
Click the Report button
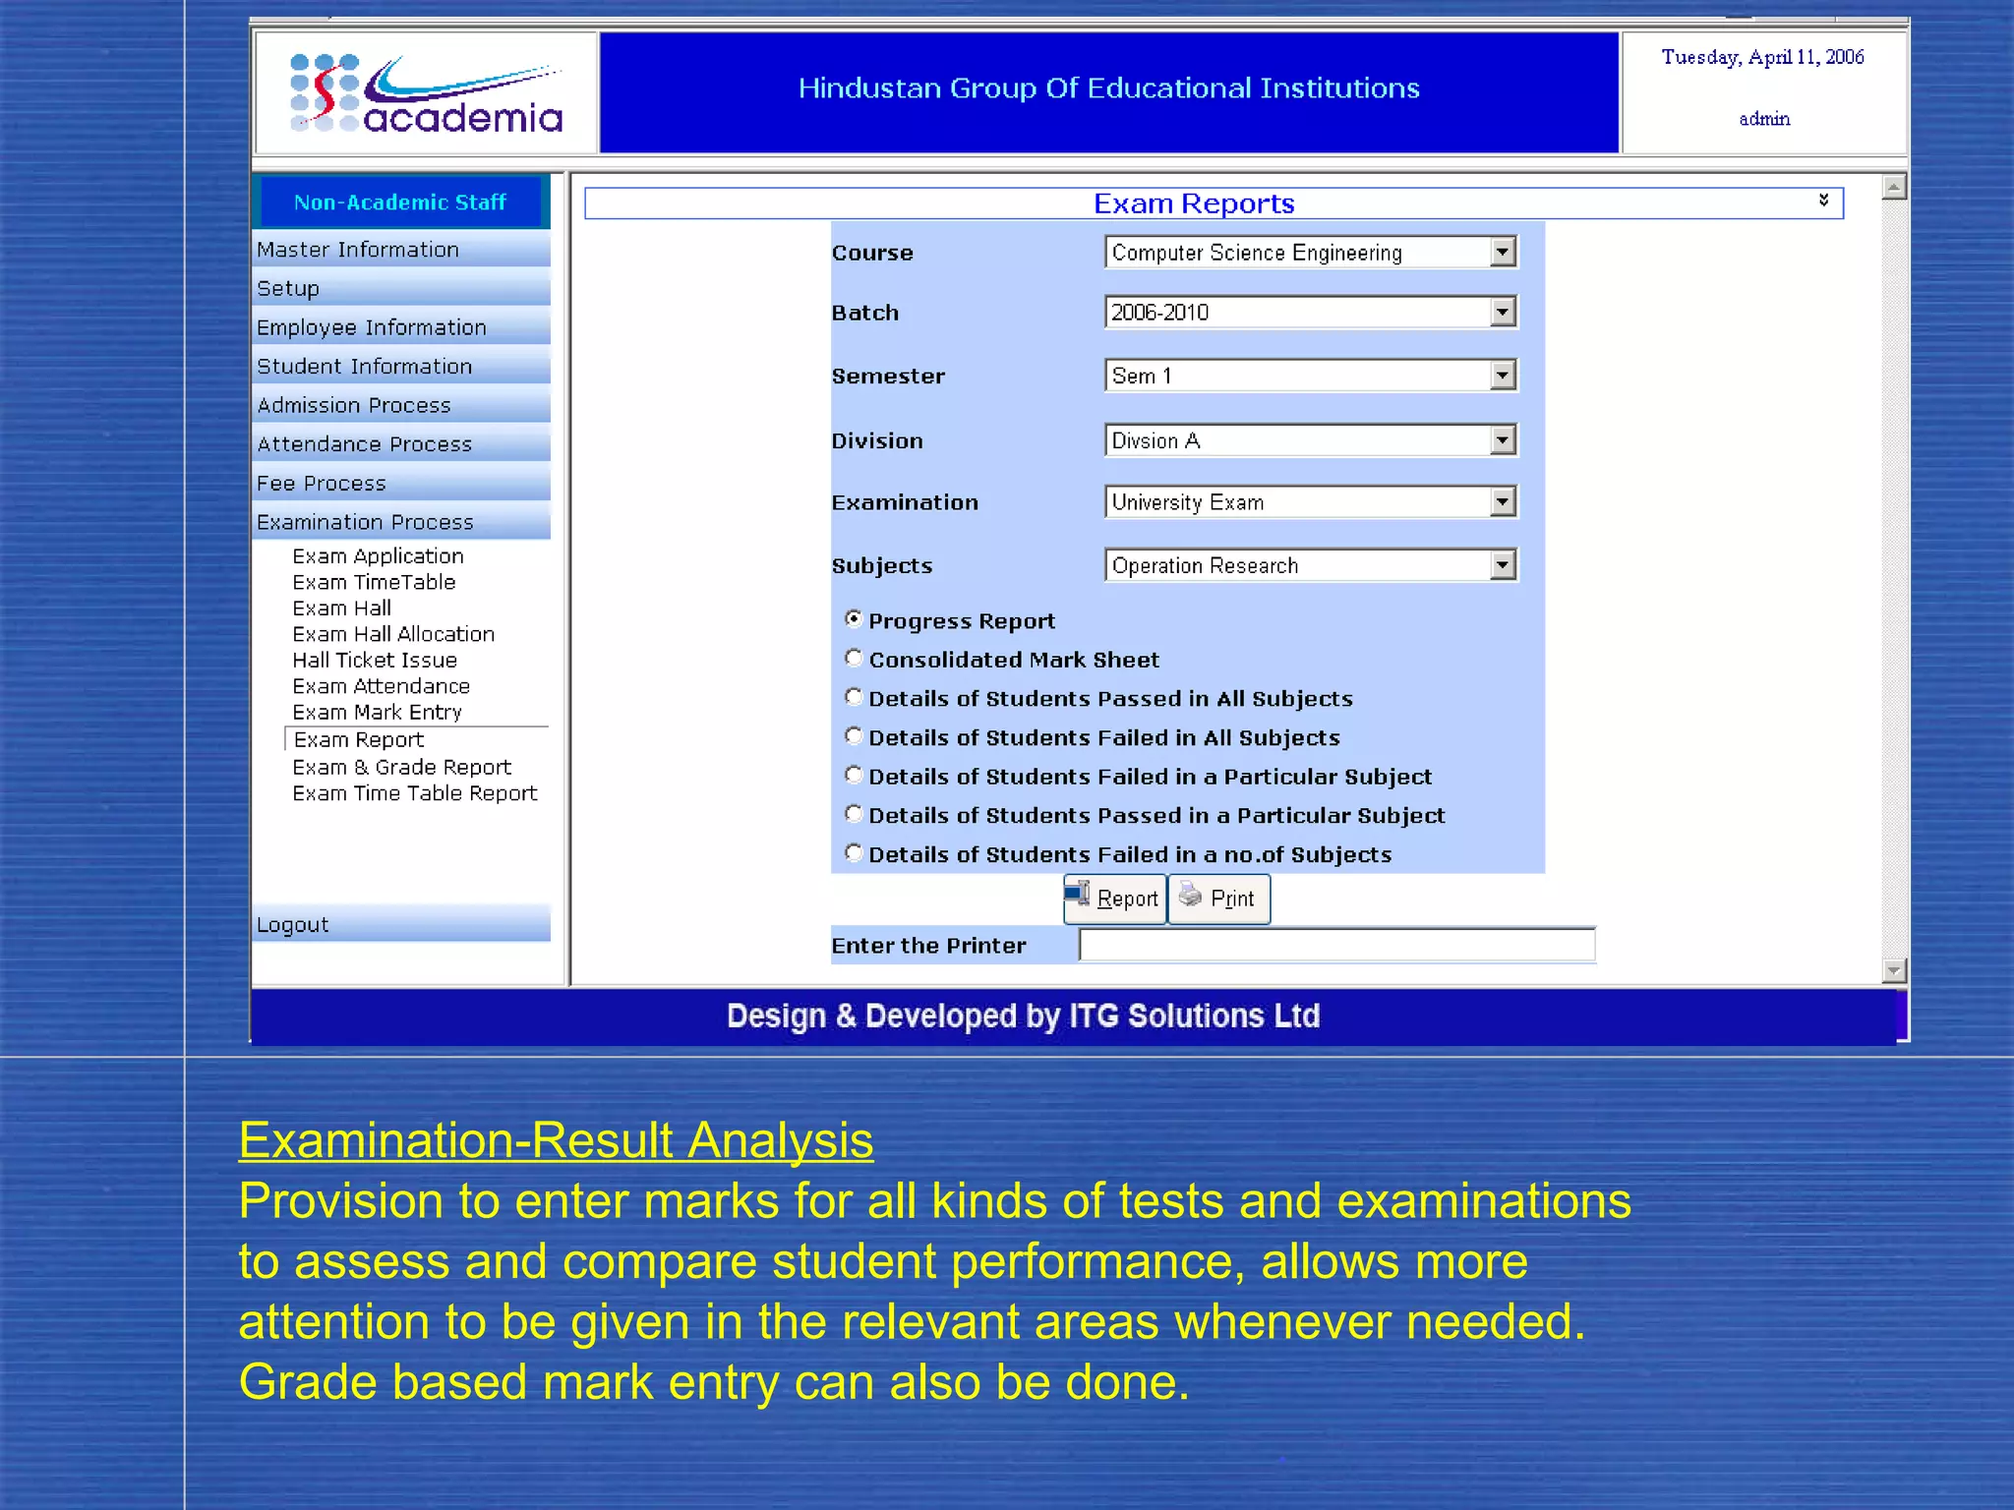click(1114, 899)
